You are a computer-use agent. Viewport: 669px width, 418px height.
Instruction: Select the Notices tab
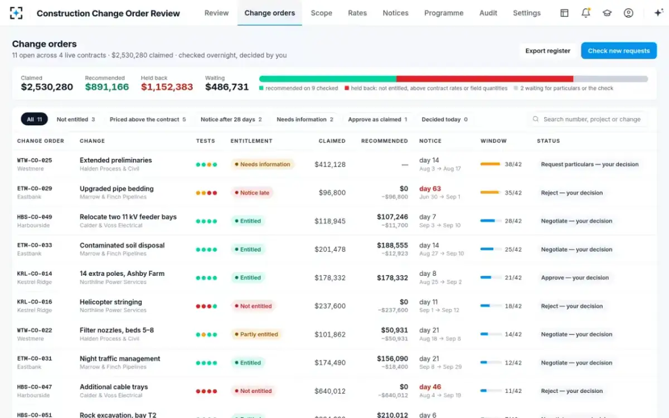click(395, 13)
